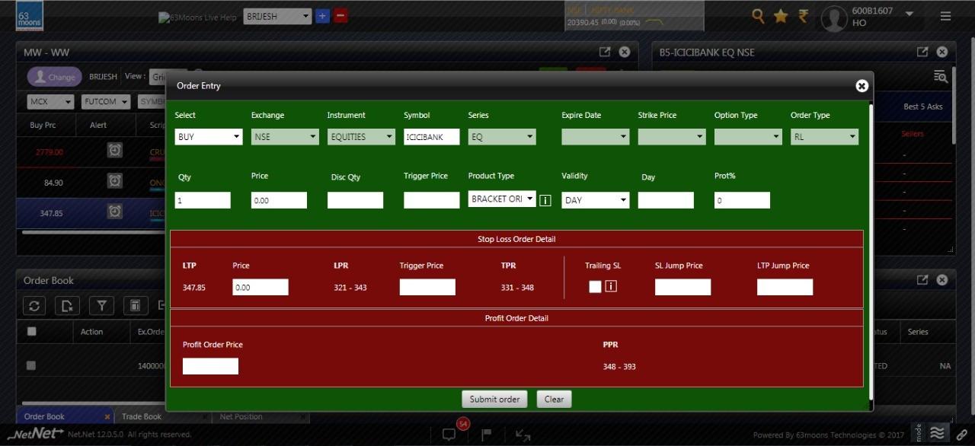The width and height of the screenshot is (975, 446).
Task: Check the 1400000 order row checkbox
Action: point(31,365)
